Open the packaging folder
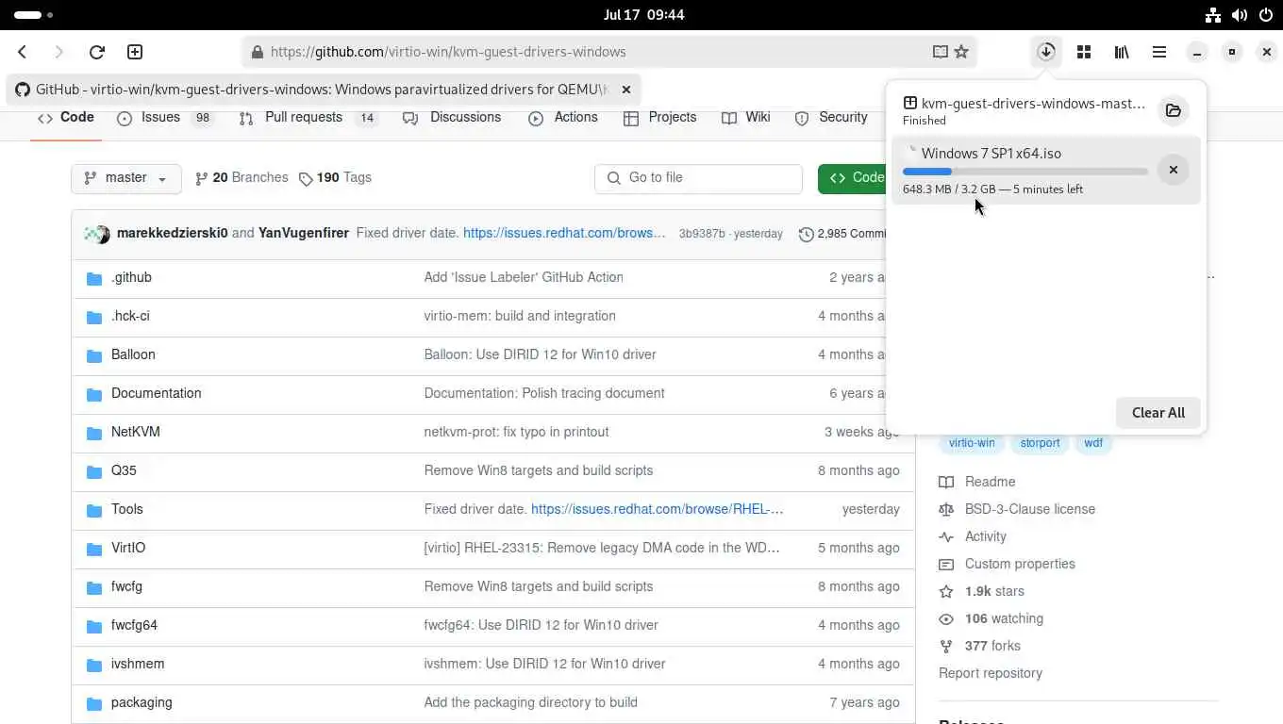 point(142,703)
